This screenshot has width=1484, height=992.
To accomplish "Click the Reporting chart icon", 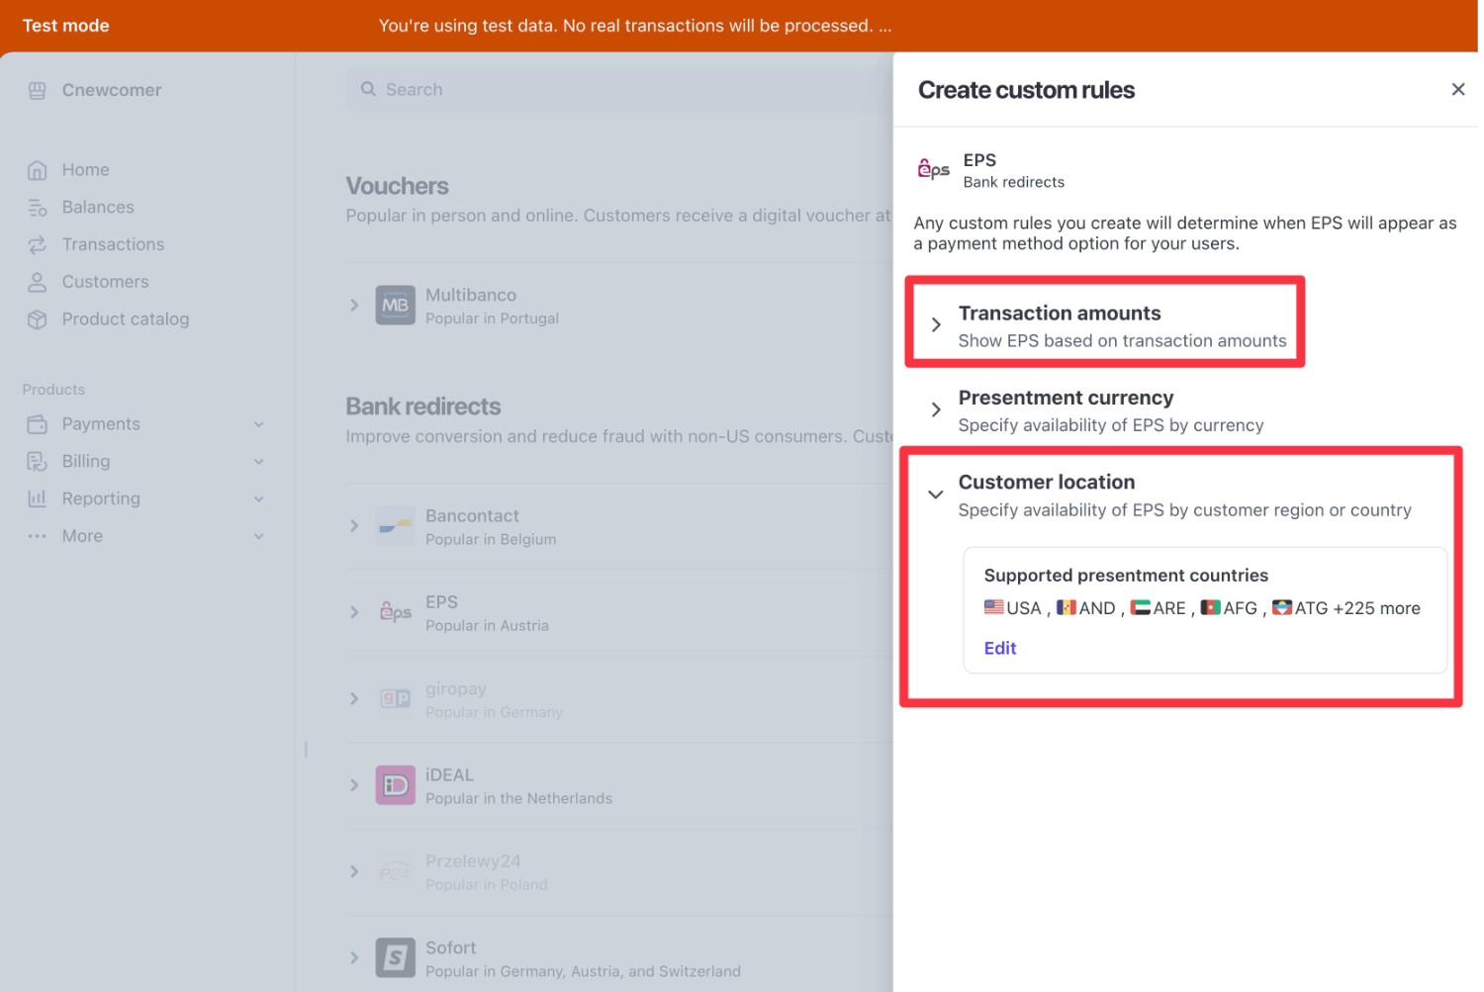I will pyautogui.click(x=38, y=498).
